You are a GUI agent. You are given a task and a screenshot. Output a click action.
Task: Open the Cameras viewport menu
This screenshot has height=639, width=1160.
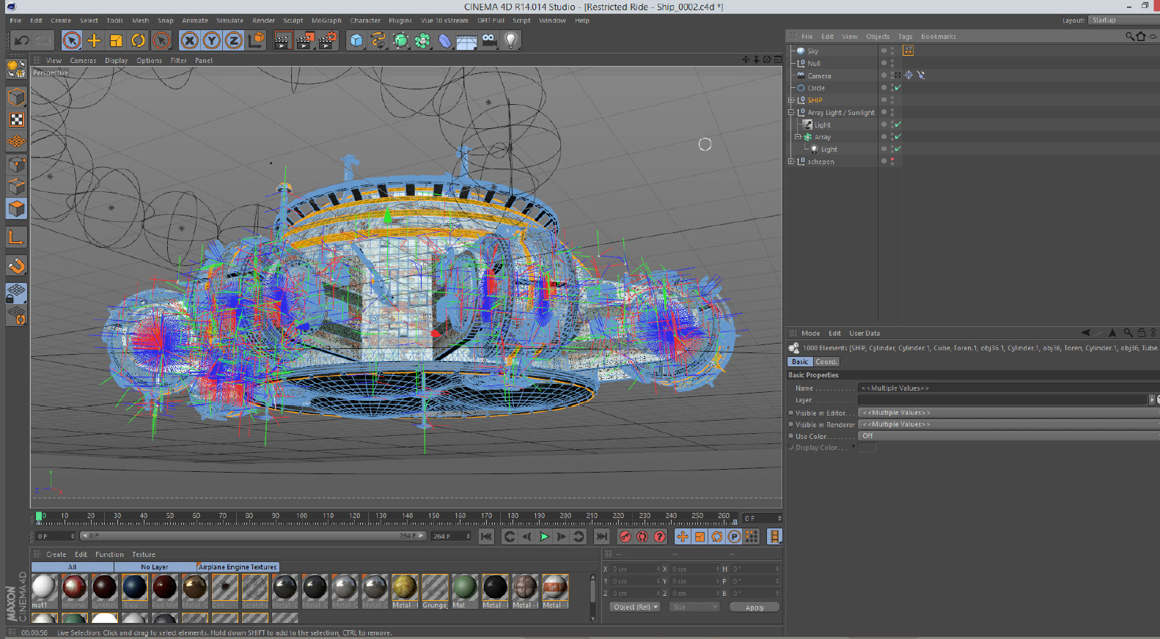[83, 61]
